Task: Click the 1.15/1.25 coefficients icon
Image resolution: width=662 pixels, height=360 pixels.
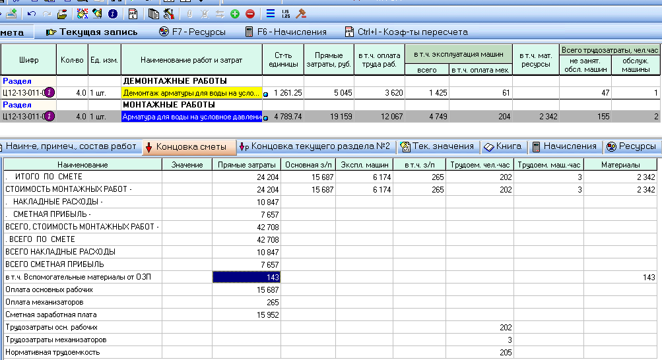Action: coord(286,13)
